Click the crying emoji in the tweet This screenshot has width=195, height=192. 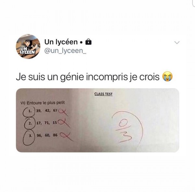click(168, 76)
